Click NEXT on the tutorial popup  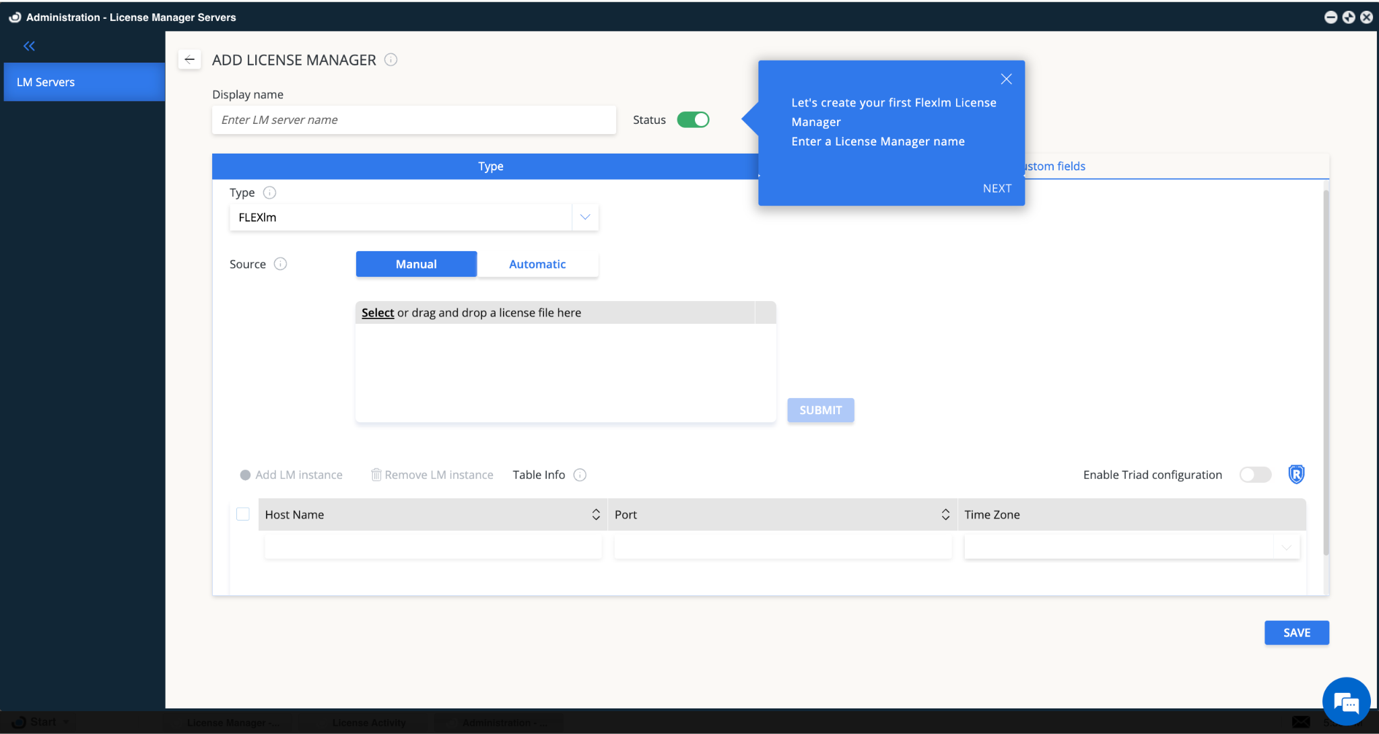997,188
